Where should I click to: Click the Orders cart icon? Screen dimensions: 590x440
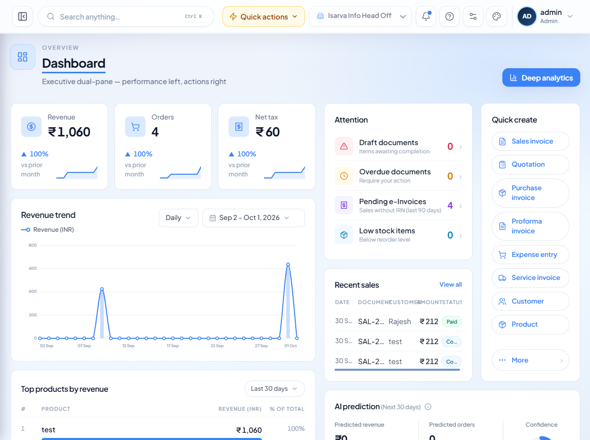135,127
